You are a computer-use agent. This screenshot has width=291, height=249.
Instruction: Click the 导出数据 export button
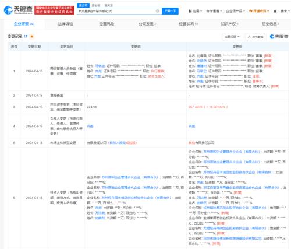(x=255, y=37)
